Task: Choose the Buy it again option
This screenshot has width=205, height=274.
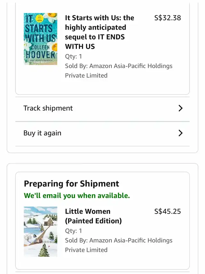Action: coord(102,134)
